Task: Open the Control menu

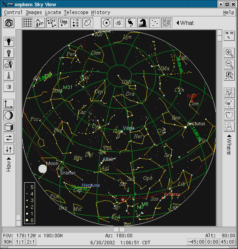Action: pyautogui.click(x=13, y=12)
